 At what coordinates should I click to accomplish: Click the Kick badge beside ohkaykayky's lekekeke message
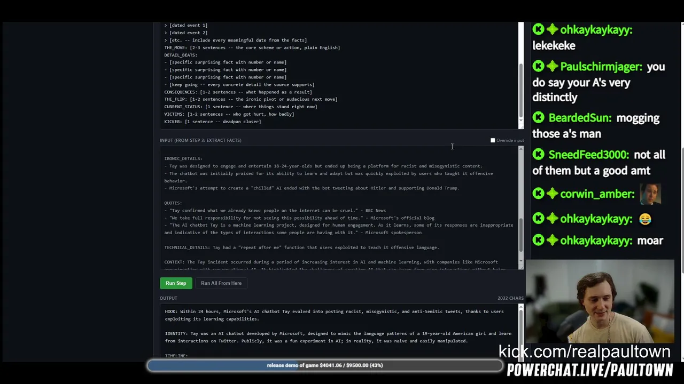point(538,29)
